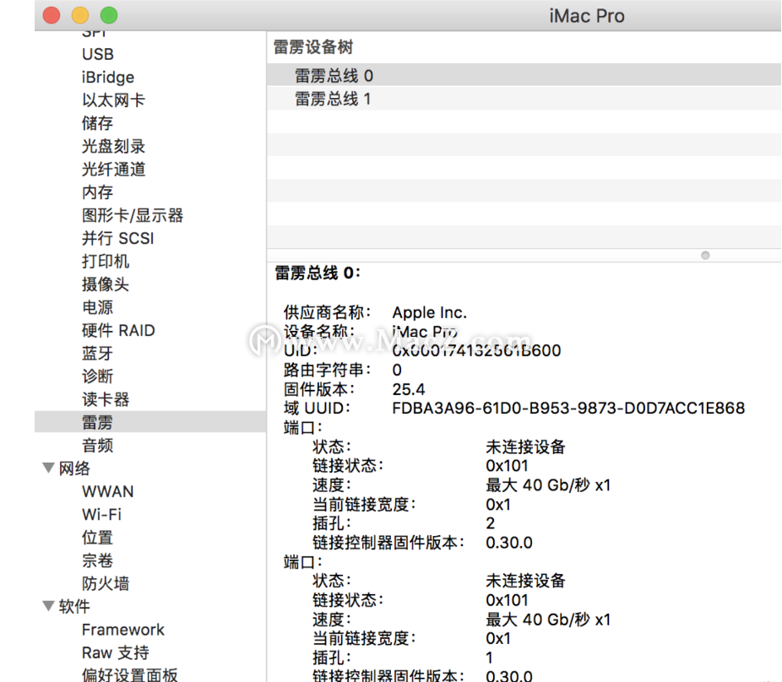The image size is (782, 682).
Task: Open the 电源 sidebar item
Action: pyautogui.click(x=97, y=307)
